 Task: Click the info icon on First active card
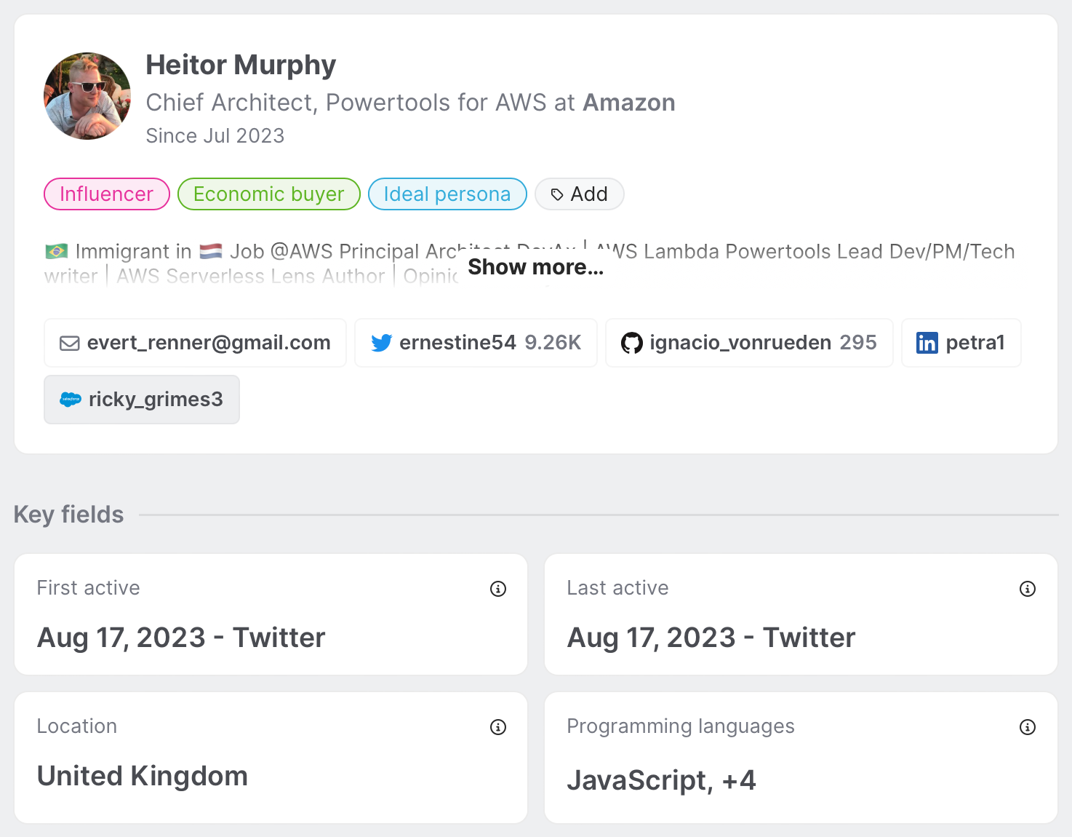498,589
